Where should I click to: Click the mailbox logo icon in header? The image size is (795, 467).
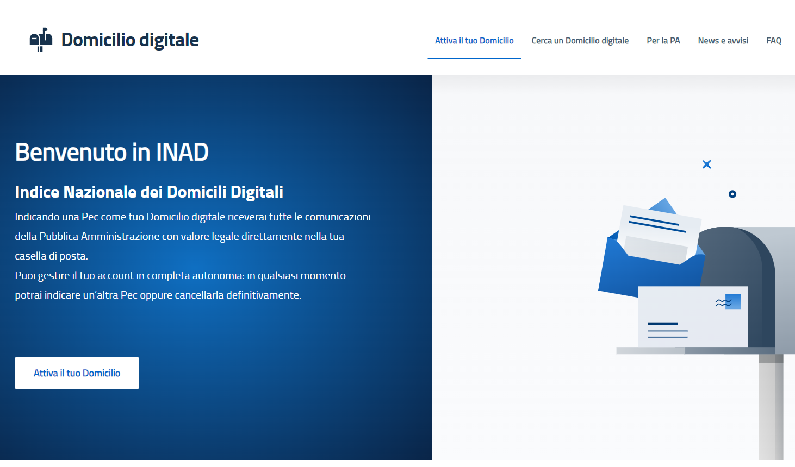(41, 40)
